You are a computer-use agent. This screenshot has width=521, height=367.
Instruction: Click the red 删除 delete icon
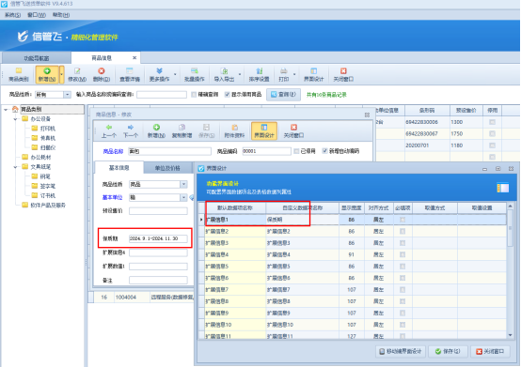102,71
